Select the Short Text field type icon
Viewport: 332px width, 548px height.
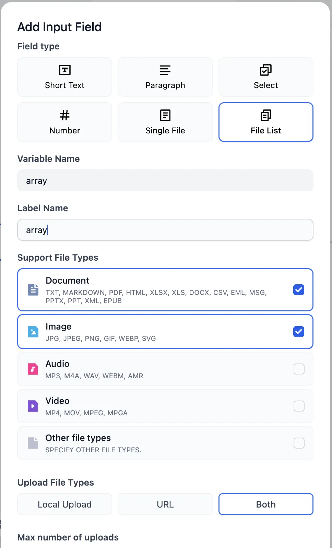pos(64,70)
